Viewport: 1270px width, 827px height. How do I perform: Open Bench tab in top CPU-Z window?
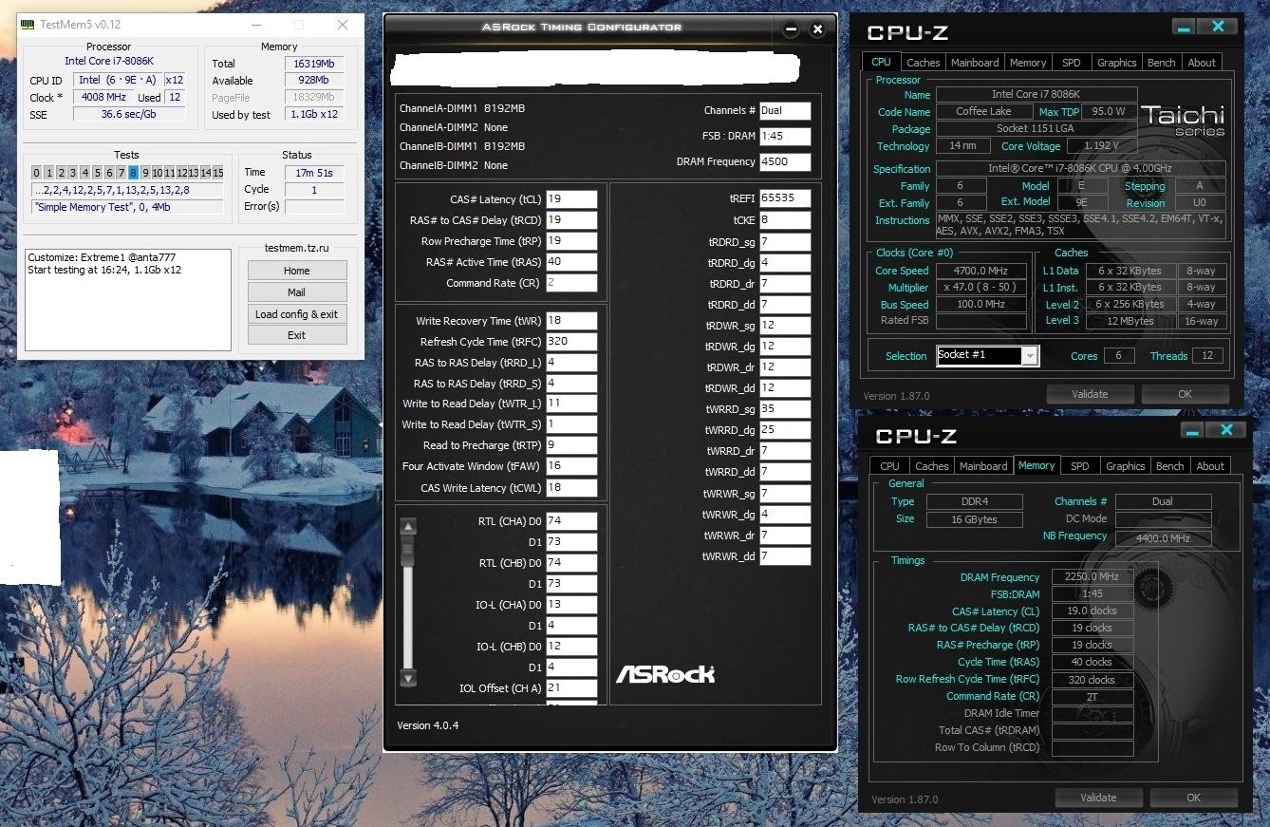coord(1161,63)
